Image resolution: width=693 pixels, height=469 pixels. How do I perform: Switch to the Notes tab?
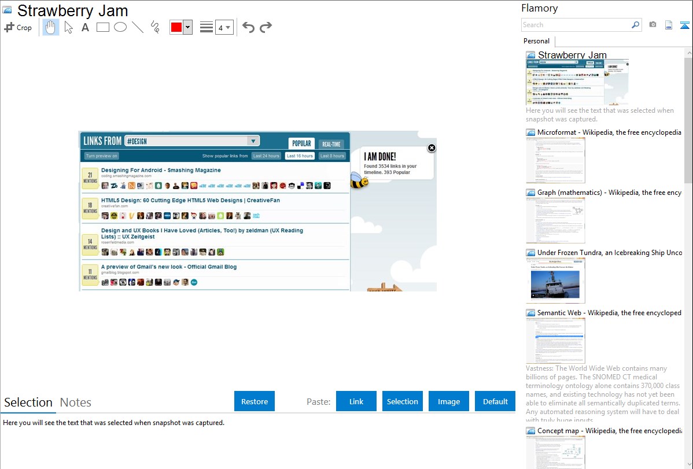click(76, 402)
